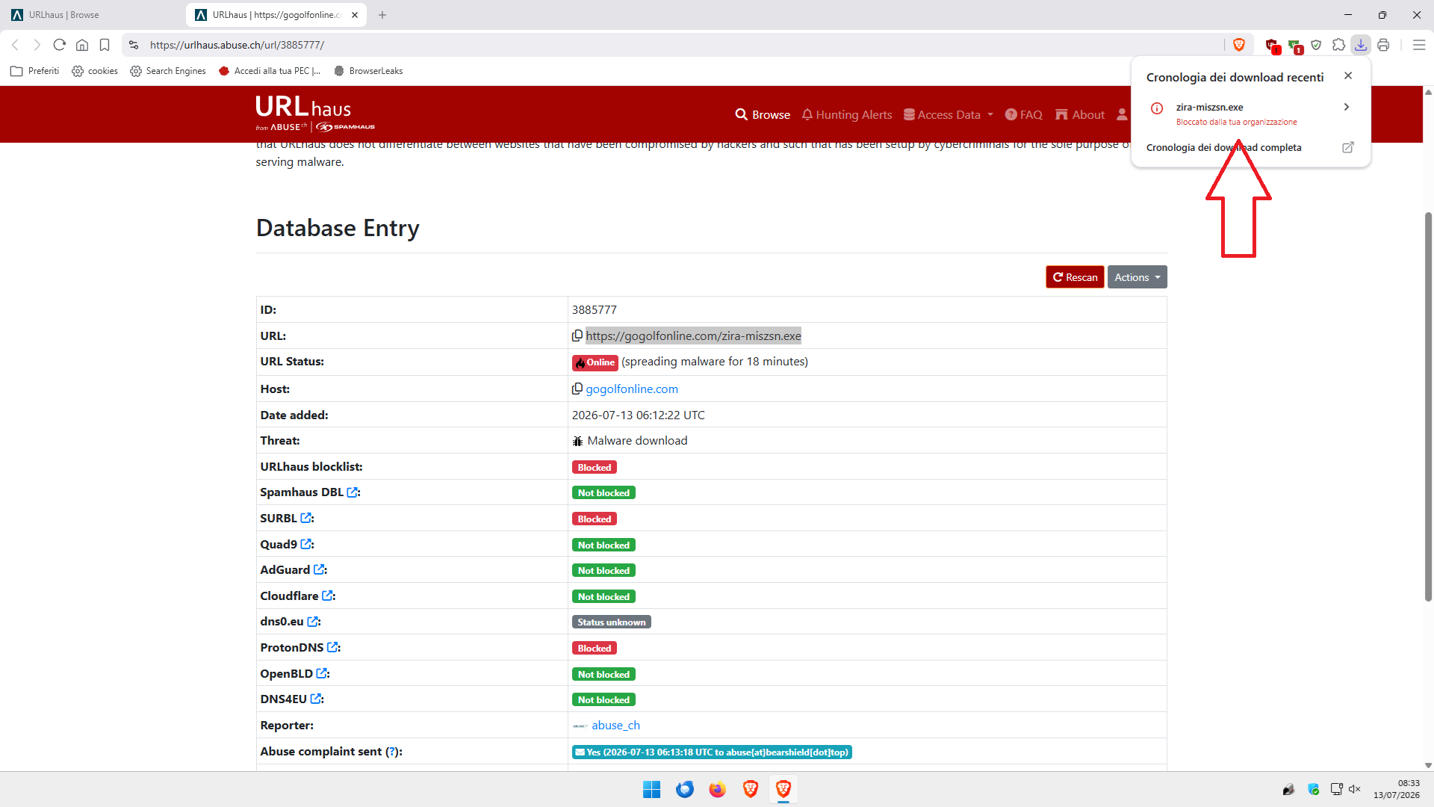This screenshot has width=1434, height=807.
Task: Click the browser forward arrow
Action: 37,45
